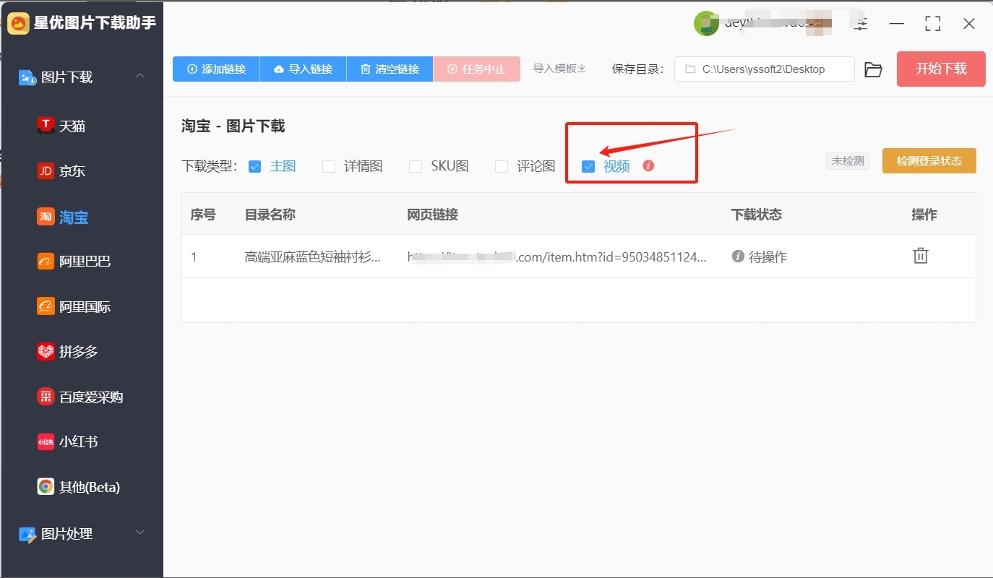Uncheck the 视频 checkbox

[588, 166]
